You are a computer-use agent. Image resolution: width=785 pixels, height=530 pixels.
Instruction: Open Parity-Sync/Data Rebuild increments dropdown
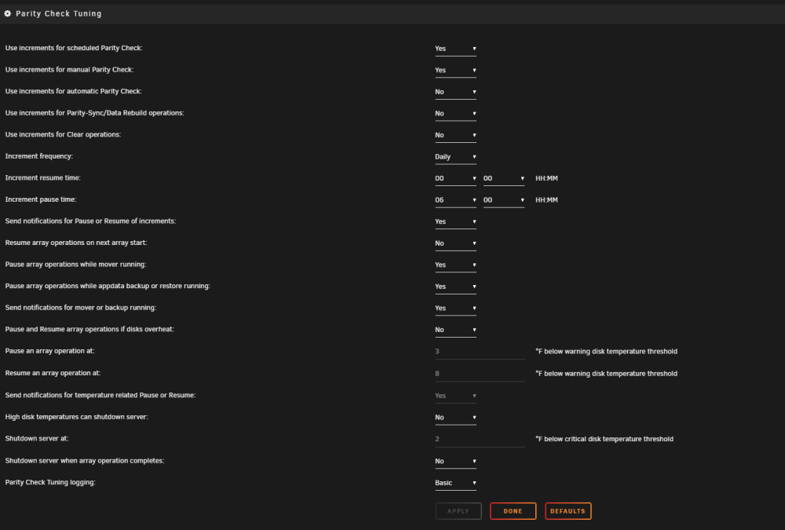455,113
